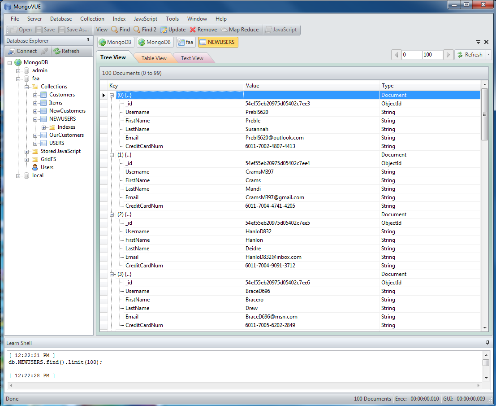Screen dimensions: 496x406
Task: Switch to Text View tab
Action: point(192,58)
